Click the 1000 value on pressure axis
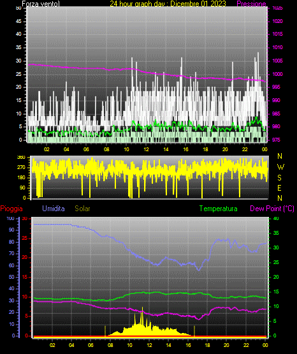 pos(277,74)
